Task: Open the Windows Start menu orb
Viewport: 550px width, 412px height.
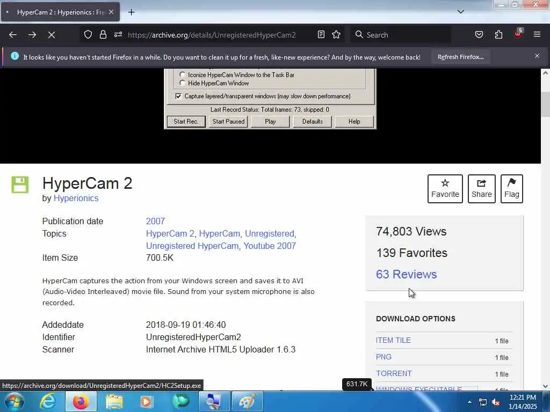Action: tap(15, 401)
